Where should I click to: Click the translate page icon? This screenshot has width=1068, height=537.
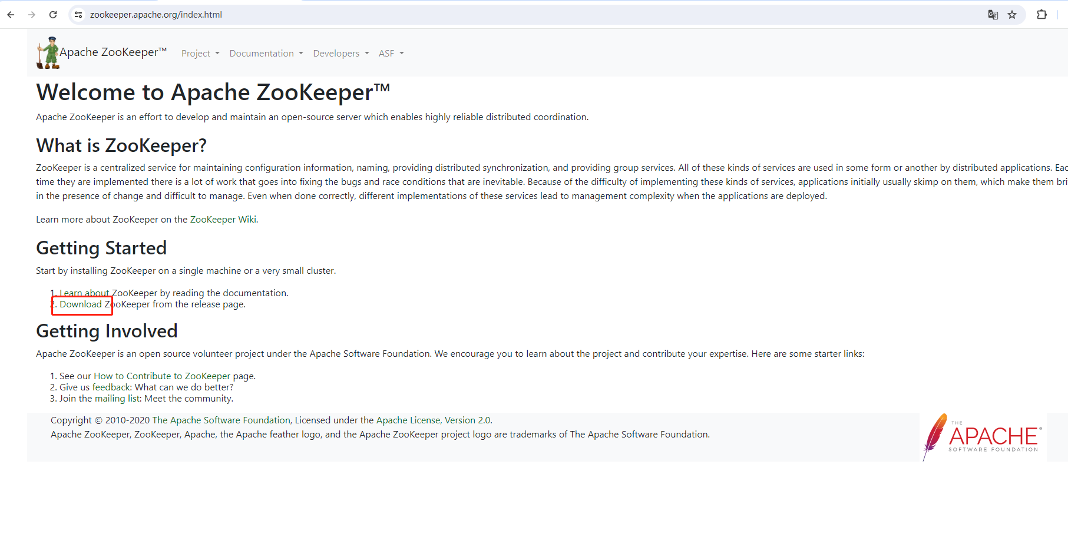[x=993, y=15]
